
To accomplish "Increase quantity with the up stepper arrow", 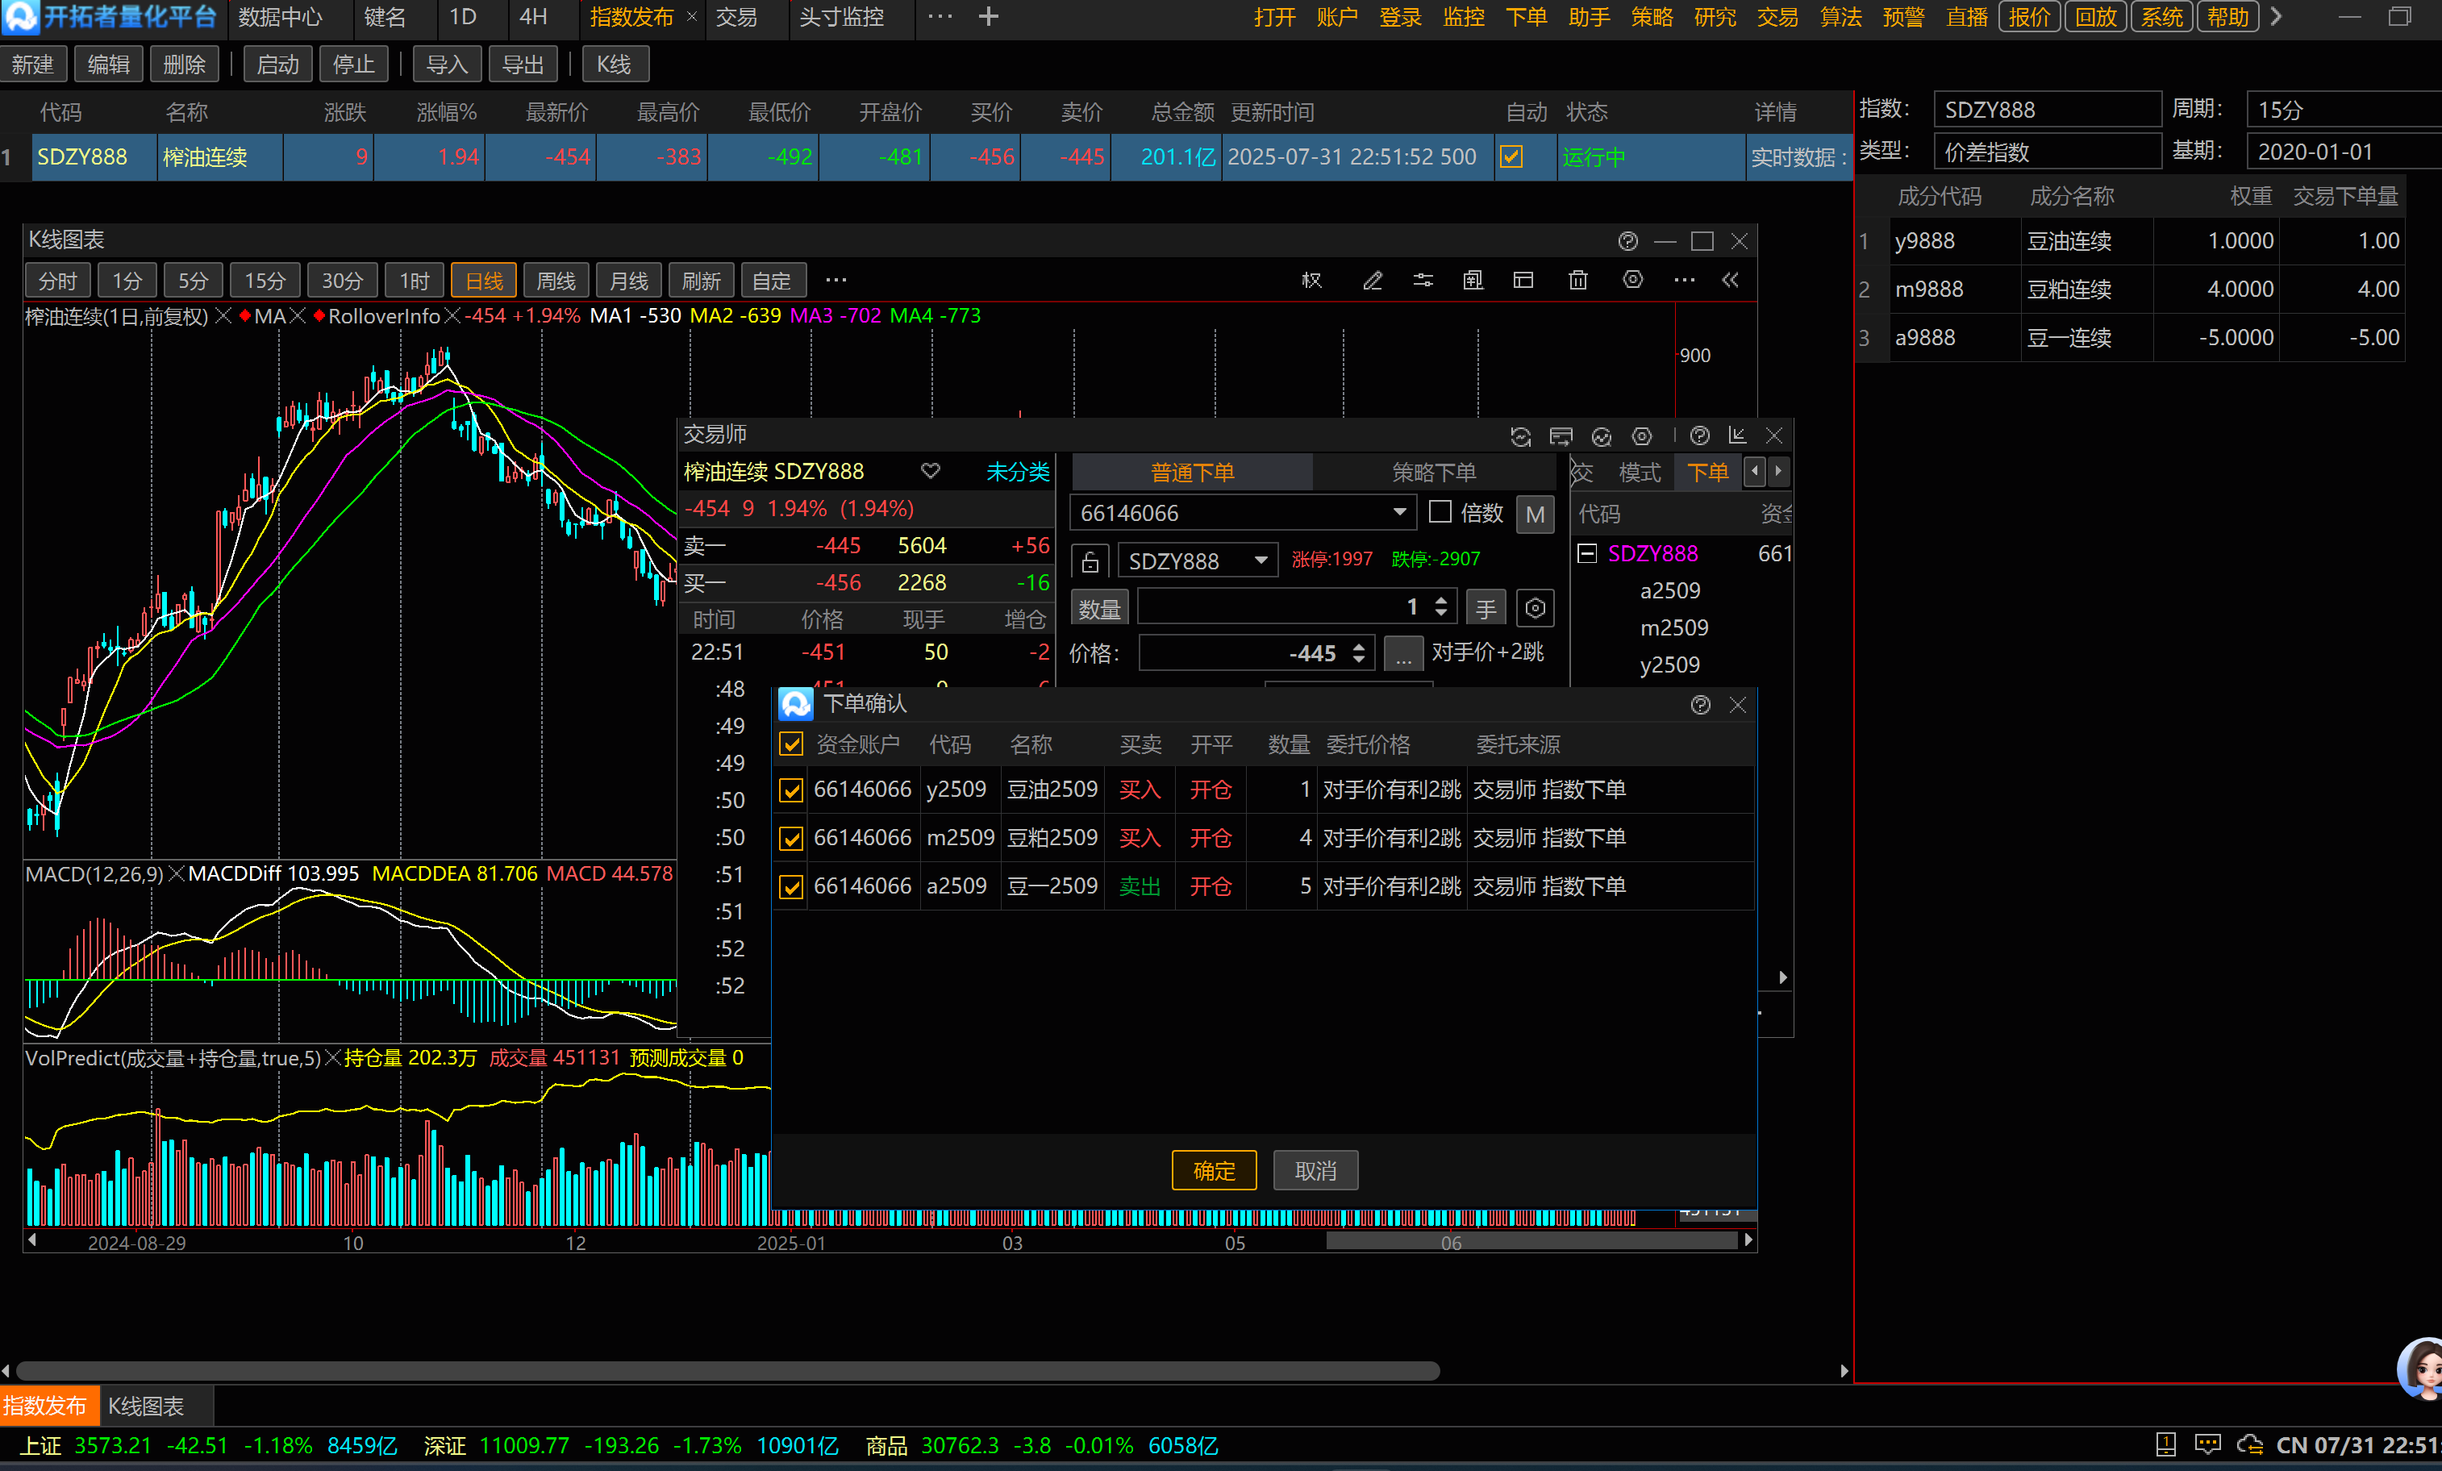I will [1441, 600].
